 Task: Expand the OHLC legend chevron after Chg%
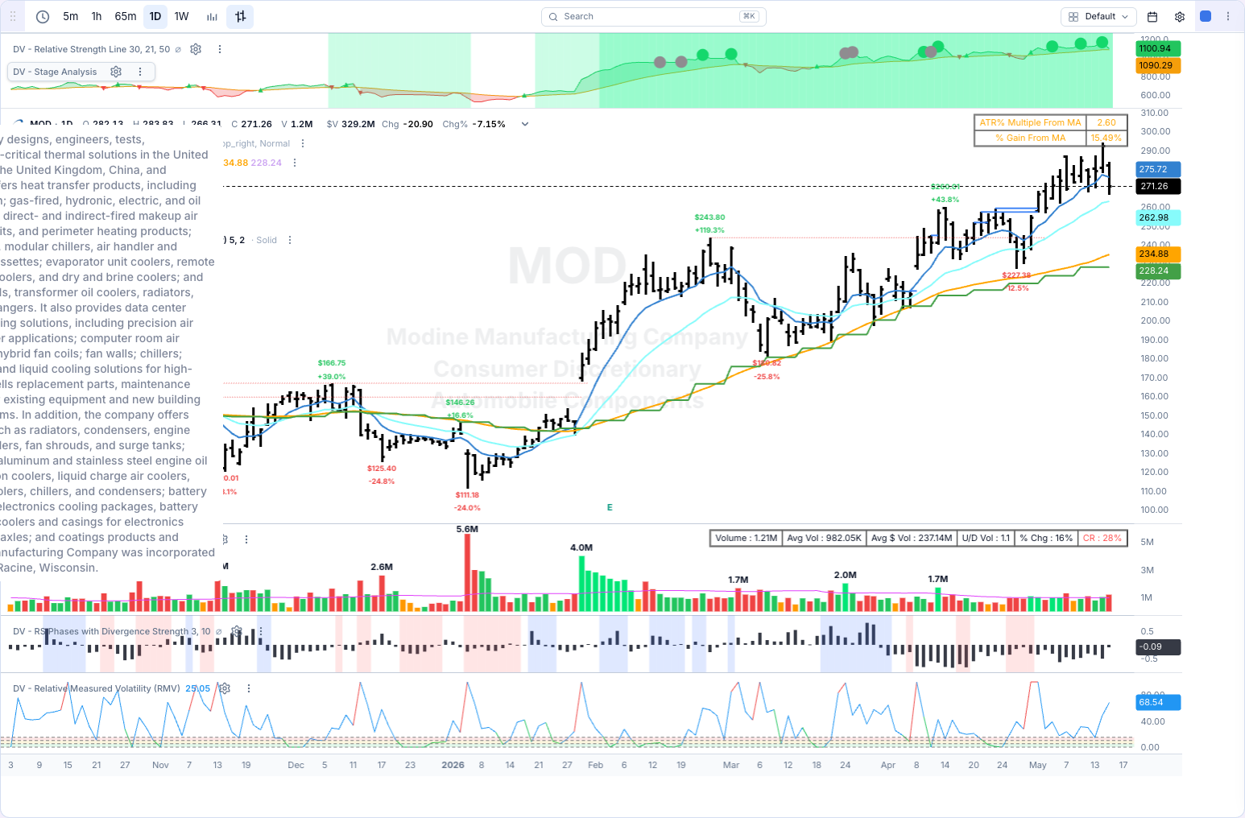(x=525, y=124)
